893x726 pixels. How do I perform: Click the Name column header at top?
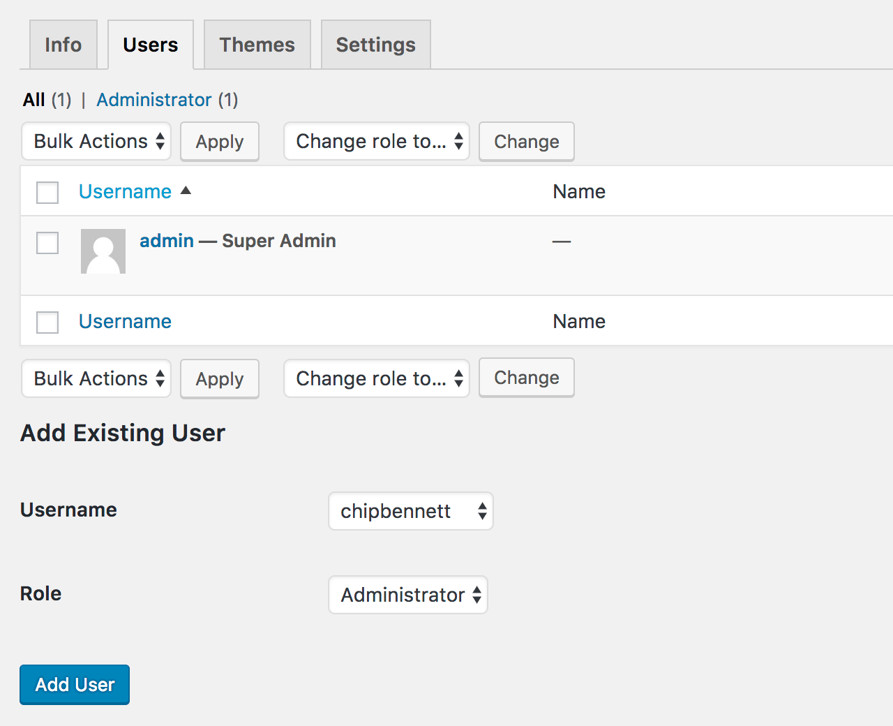point(579,191)
